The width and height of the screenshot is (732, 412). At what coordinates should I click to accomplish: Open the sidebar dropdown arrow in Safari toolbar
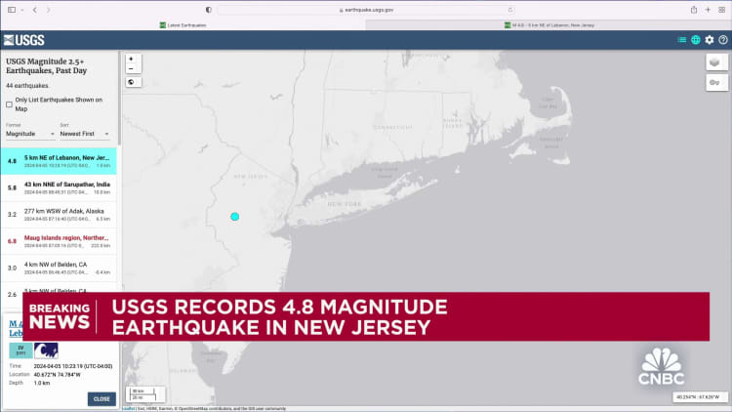click(x=21, y=10)
